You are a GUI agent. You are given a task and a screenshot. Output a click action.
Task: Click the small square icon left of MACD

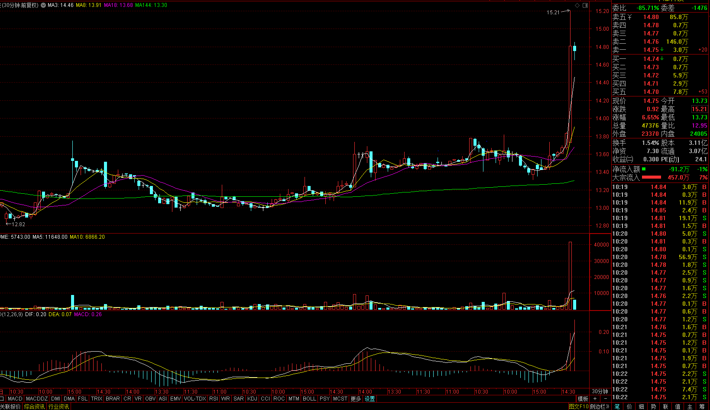click(2, 399)
